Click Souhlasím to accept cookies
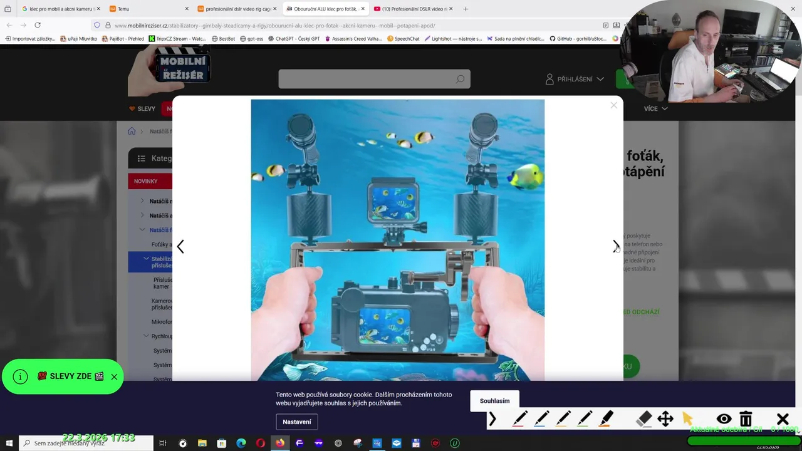This screenshot has height=451, width=802. [494, 401]
